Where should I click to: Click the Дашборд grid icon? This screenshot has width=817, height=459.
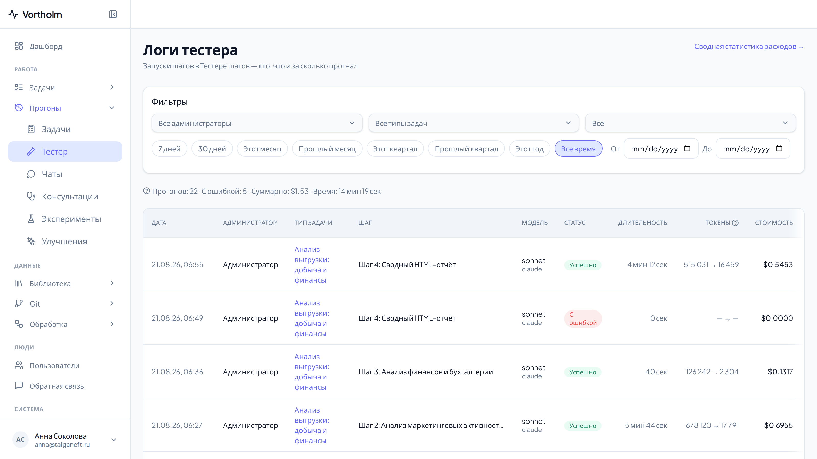(x=19, y=46)
